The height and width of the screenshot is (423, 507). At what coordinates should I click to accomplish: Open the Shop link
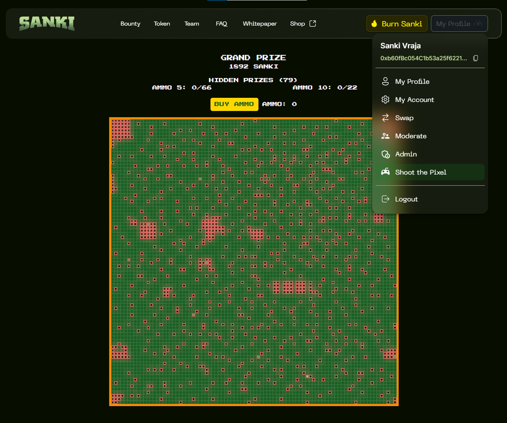point(303,24)
